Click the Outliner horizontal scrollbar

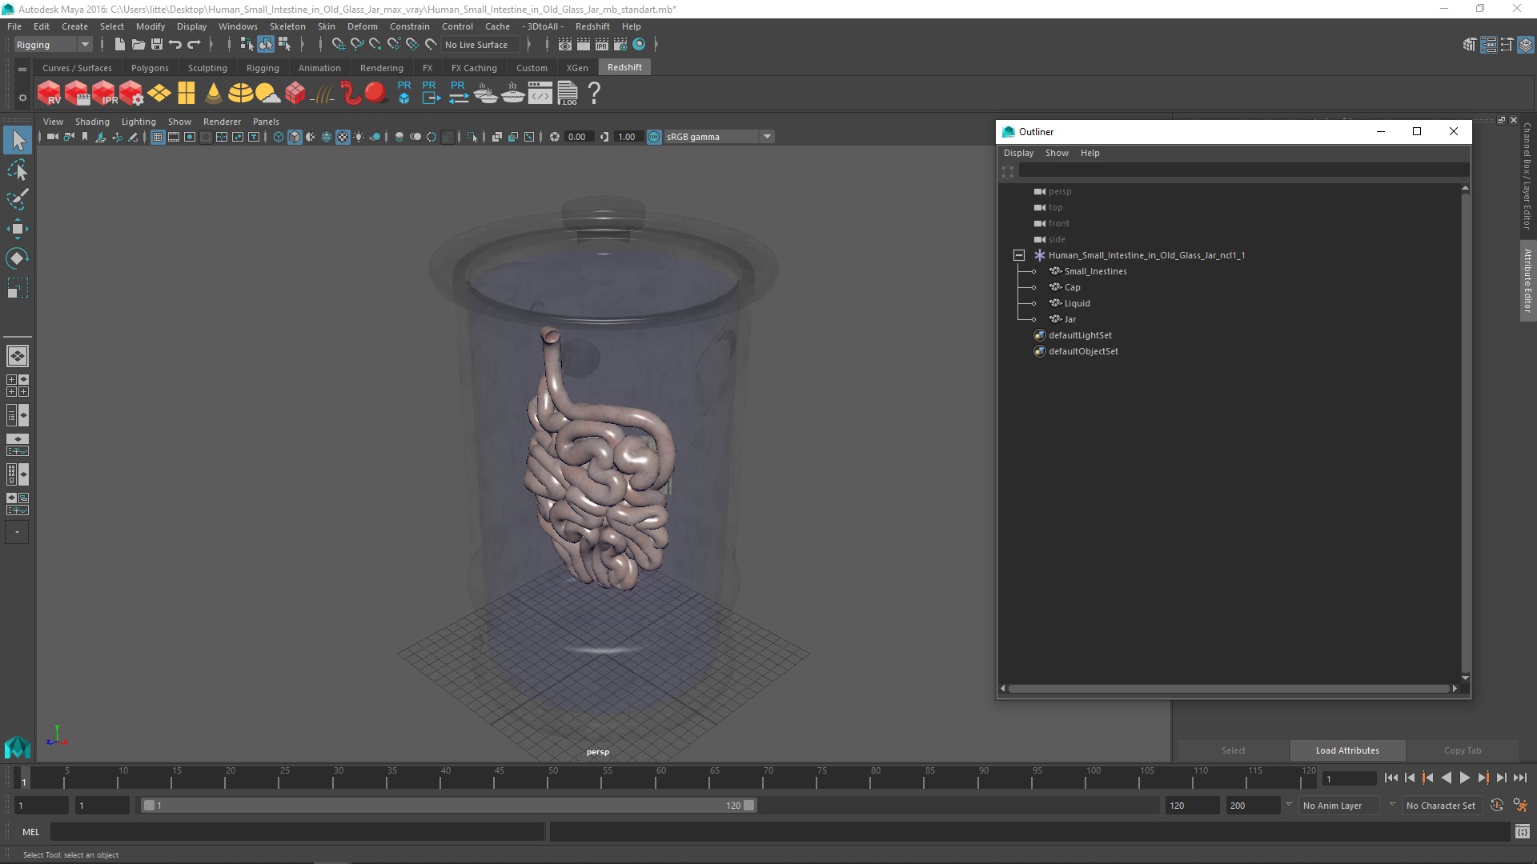click(x=1229, y=688)
